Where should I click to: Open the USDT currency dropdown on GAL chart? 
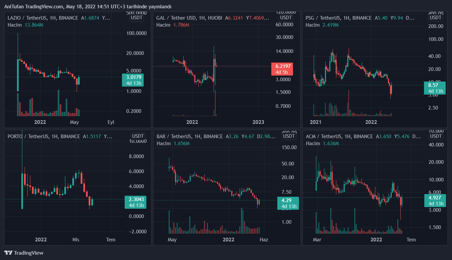pos(286,18)
